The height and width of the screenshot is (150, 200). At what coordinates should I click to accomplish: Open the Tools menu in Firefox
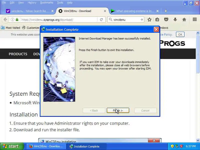click(60, 2)
